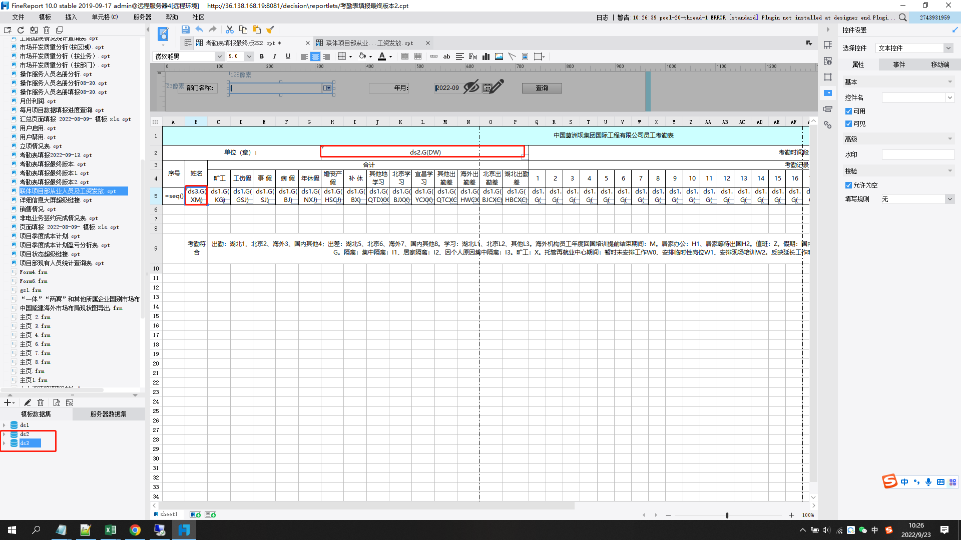Click the new folder icon
961x540 pixels.
pyautogui.click(x=8, y=30)
